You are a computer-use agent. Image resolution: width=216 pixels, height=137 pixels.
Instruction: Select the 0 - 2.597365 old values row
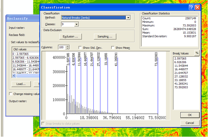[x=26, y=54]
